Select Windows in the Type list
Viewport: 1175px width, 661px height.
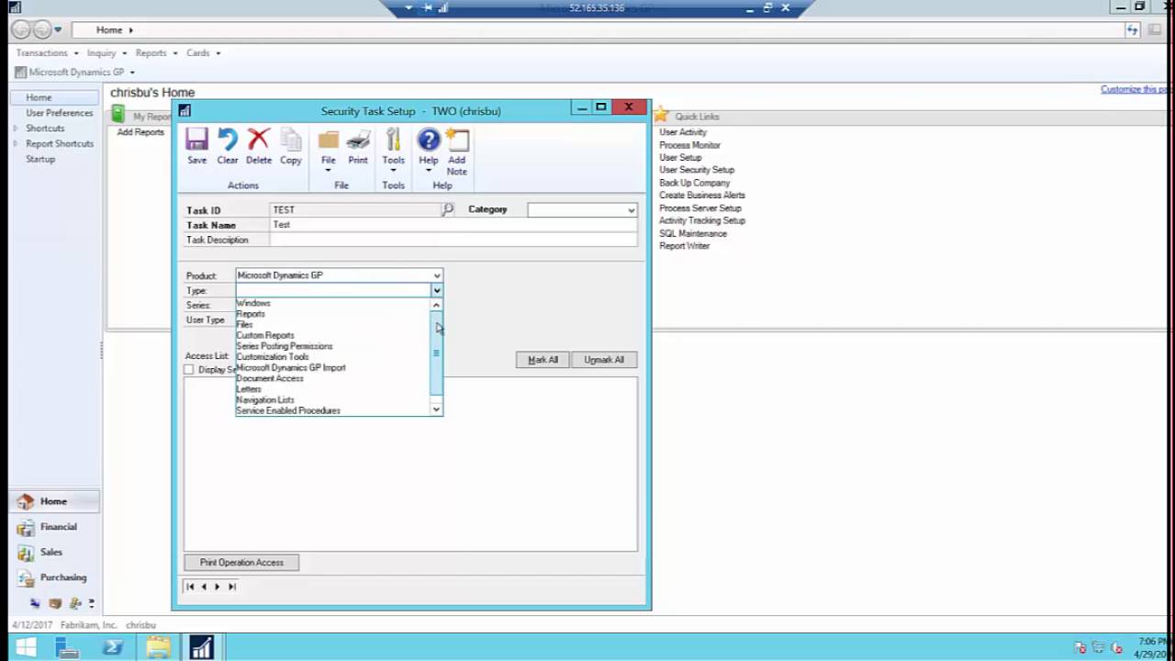point(253,303)
